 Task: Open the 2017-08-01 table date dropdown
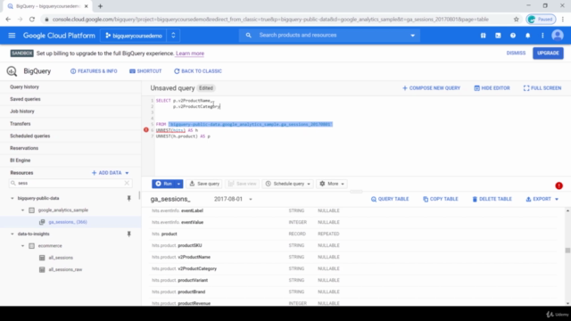pyautogui.click(x=233, y=199)
